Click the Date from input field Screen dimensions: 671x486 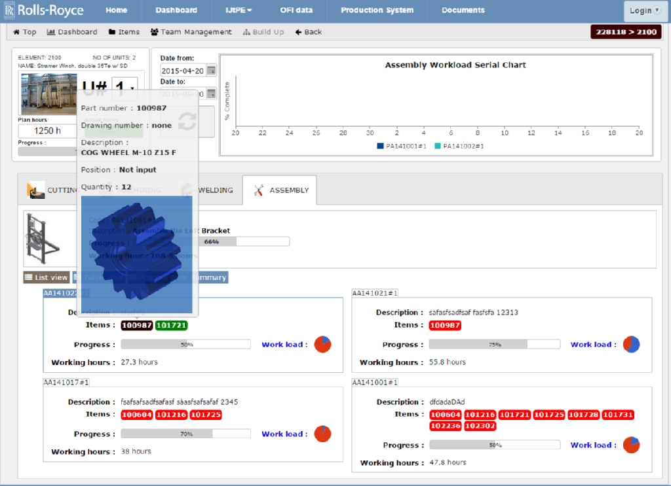click(x=183, y=71)
